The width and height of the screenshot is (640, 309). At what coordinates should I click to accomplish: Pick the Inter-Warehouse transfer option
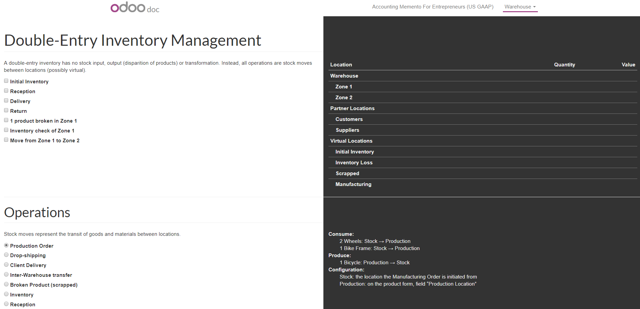(6, 274)
